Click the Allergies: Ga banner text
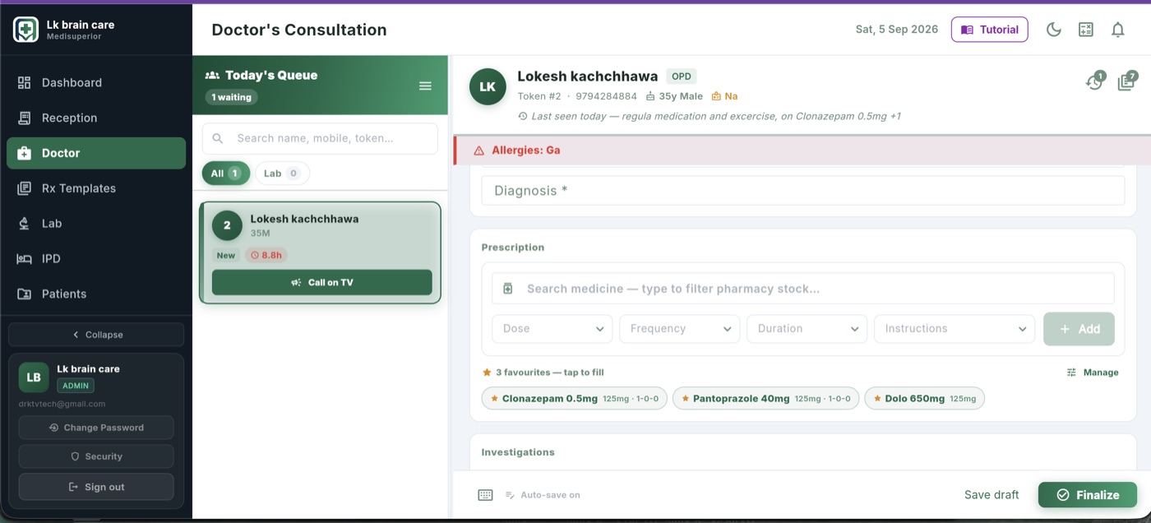 526,150
